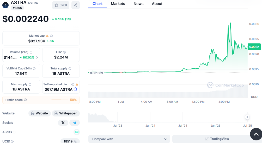The height and width of the screenshot is (143, 262).
Task: Click the circulating supply progress ring
Action: click(x=76, y=89)
